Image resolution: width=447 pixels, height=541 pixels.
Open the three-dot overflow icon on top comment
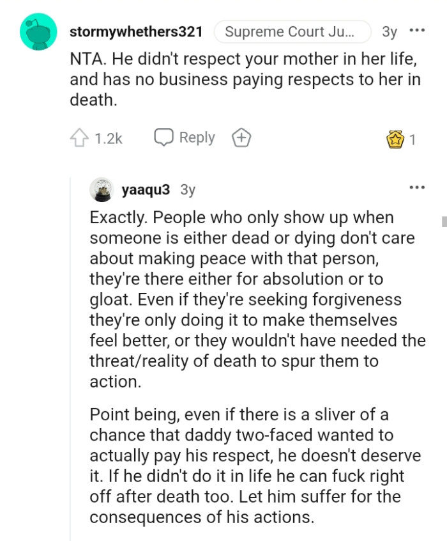(418, 31)
